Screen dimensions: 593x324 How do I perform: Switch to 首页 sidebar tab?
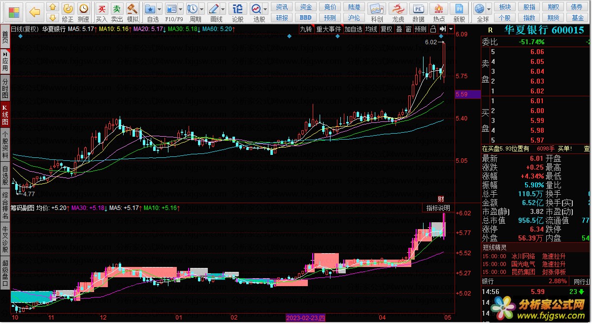click(x=5, y=36)
